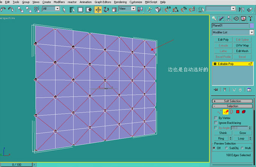Click the Plane01 object color swatch

252,26
